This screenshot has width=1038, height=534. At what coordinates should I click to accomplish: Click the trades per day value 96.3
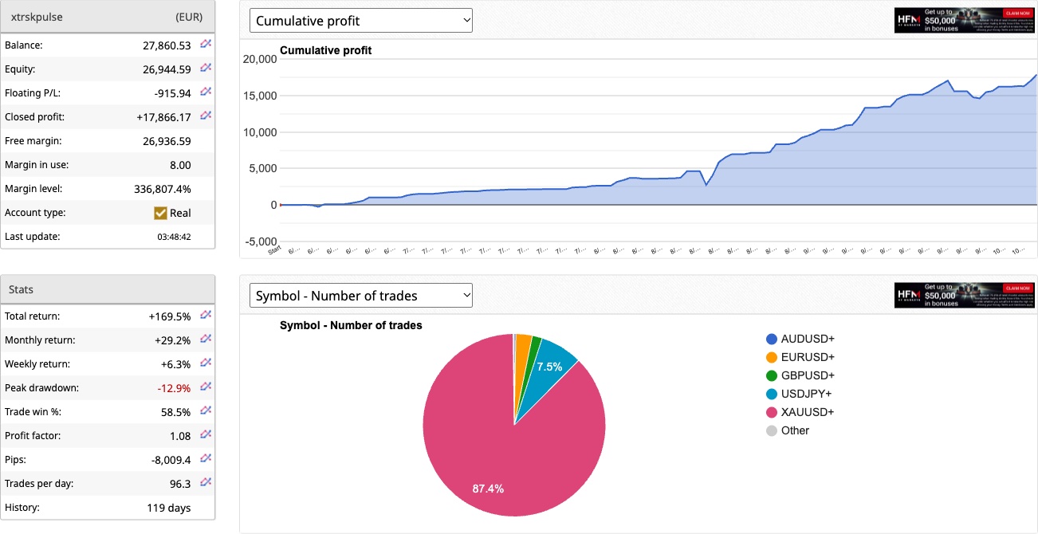(180, 484)
